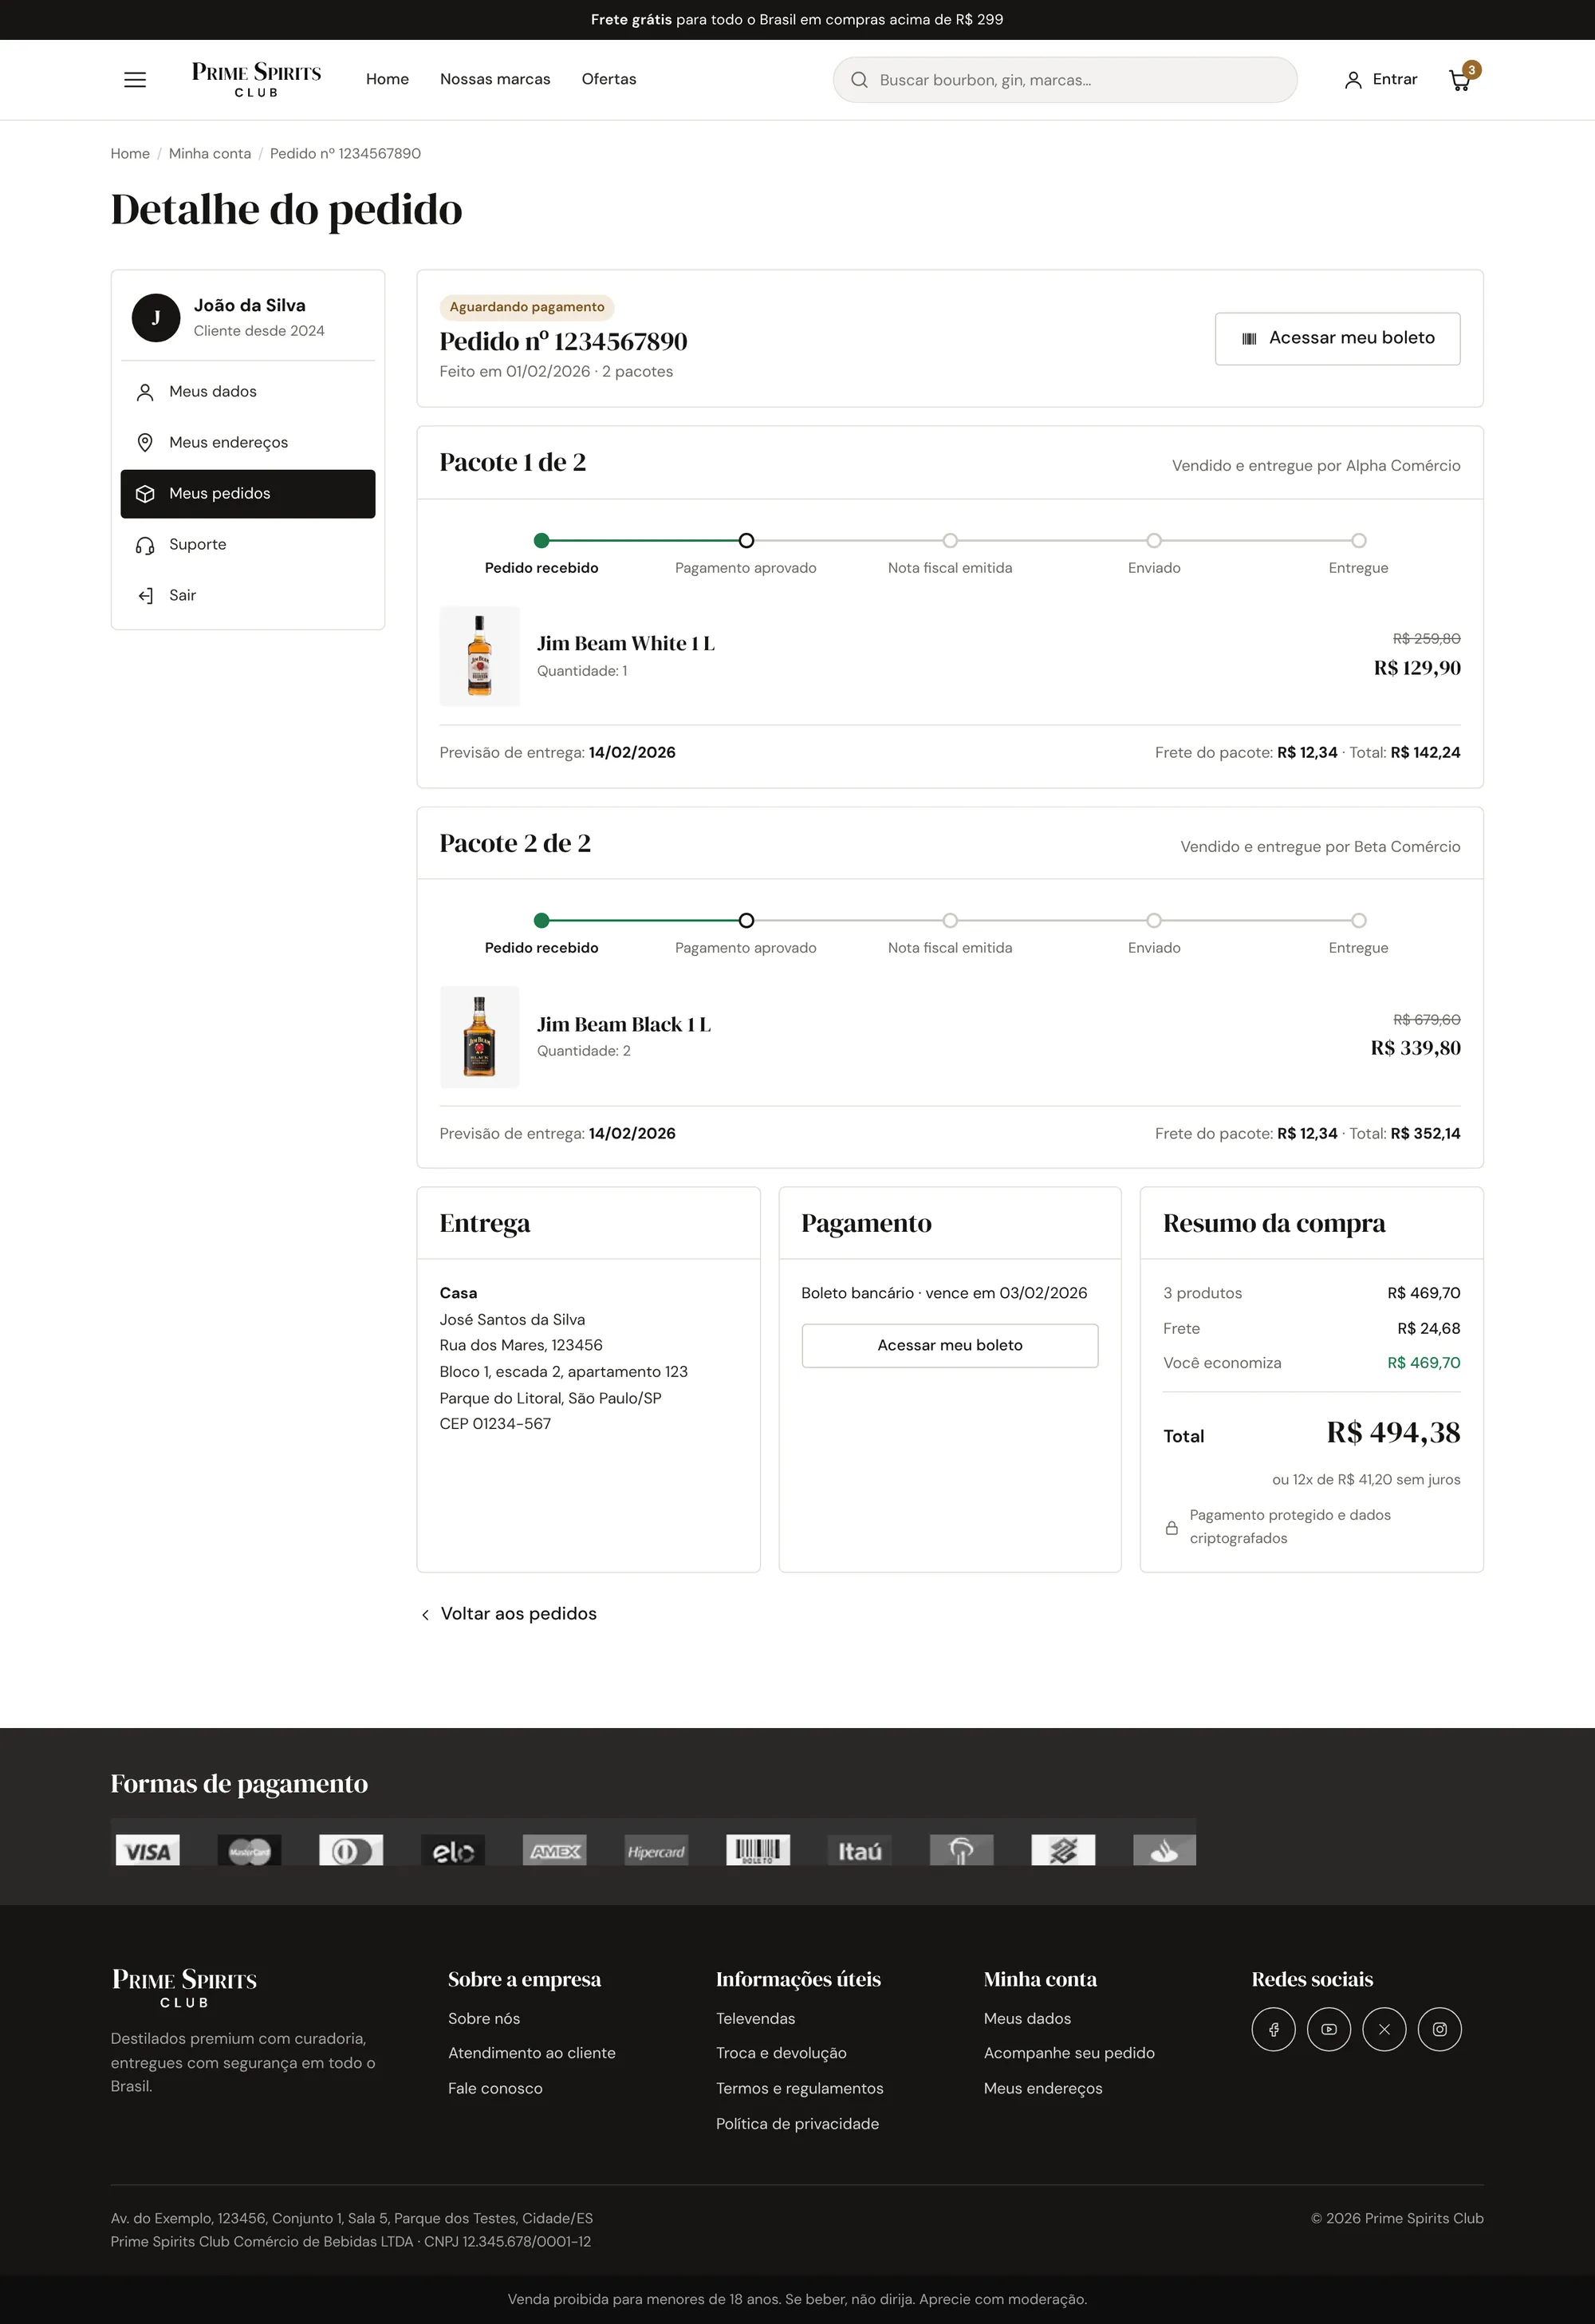Click the X social icon in footer
The image size is (1595, 2324).
tap(1384, 2029)
